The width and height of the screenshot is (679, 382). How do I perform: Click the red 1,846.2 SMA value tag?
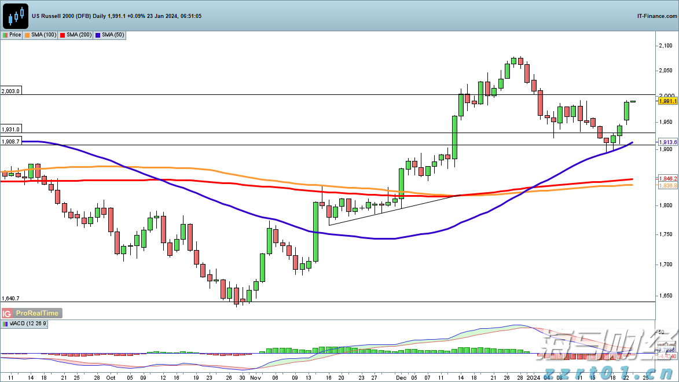click(667, 179)
